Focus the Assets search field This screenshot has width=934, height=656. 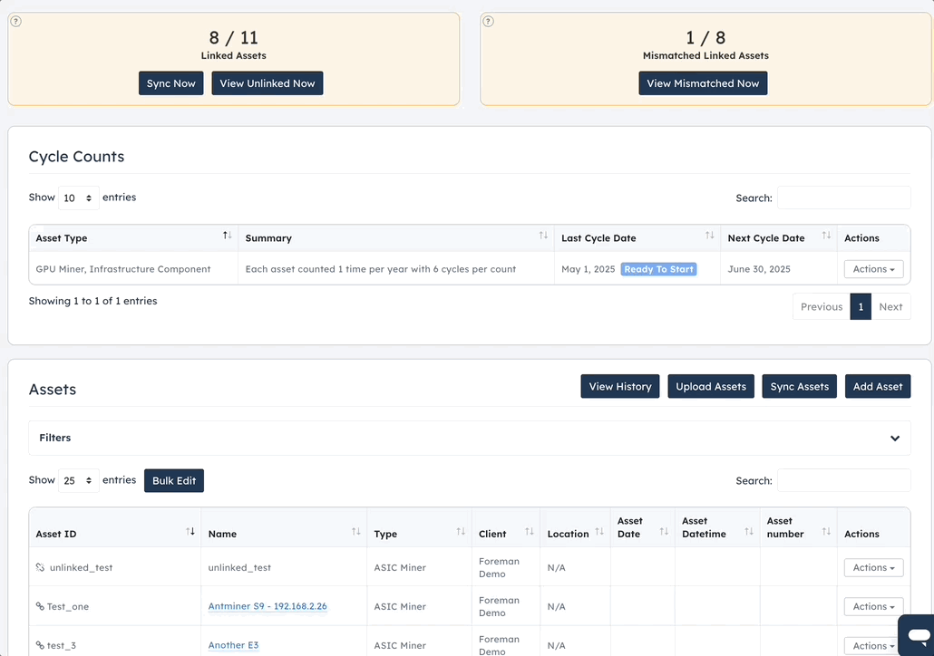[843, 480]
